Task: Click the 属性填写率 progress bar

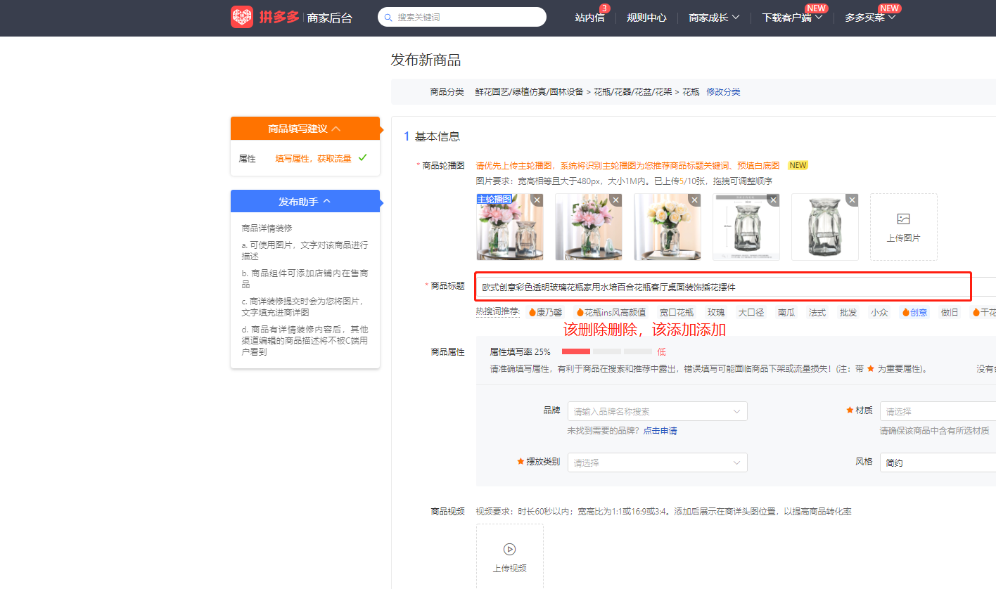Action: click(607, 351)
